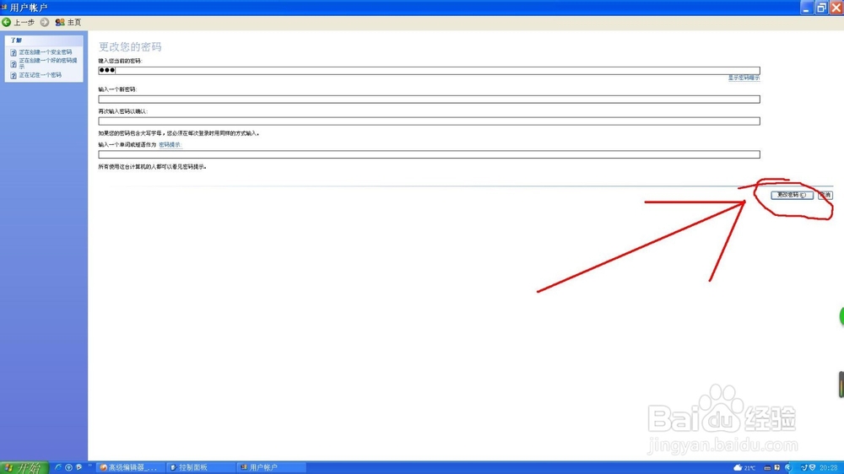Click the shield security tray icon

coord(812,468)
